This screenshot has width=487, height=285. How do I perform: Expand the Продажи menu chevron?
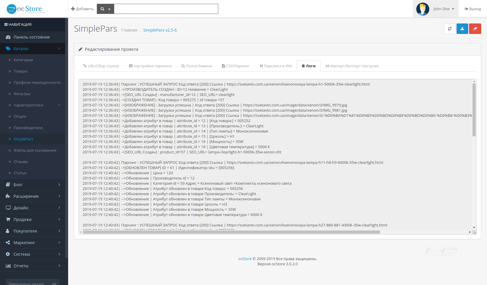[59, 219]
